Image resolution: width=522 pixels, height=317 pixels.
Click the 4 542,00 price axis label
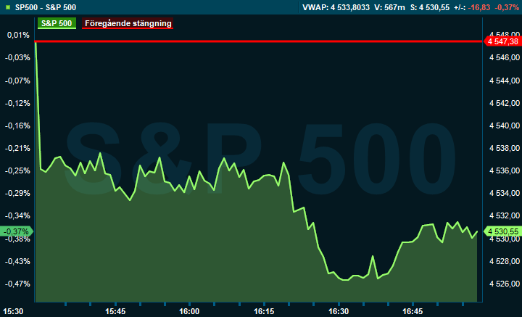[505, 103]
